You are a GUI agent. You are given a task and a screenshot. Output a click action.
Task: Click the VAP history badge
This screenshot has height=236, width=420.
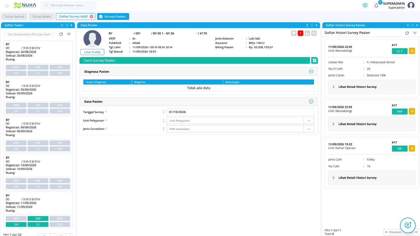point(400,111)
